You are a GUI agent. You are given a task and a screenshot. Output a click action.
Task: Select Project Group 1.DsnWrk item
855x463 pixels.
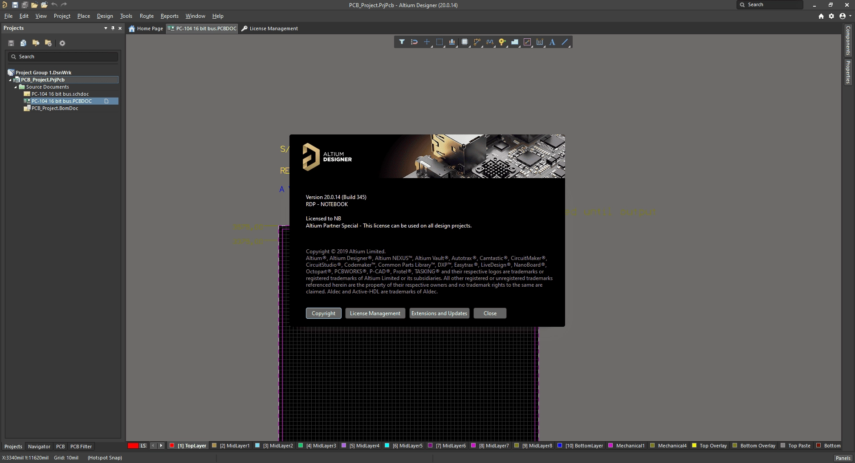click(43, 73)
